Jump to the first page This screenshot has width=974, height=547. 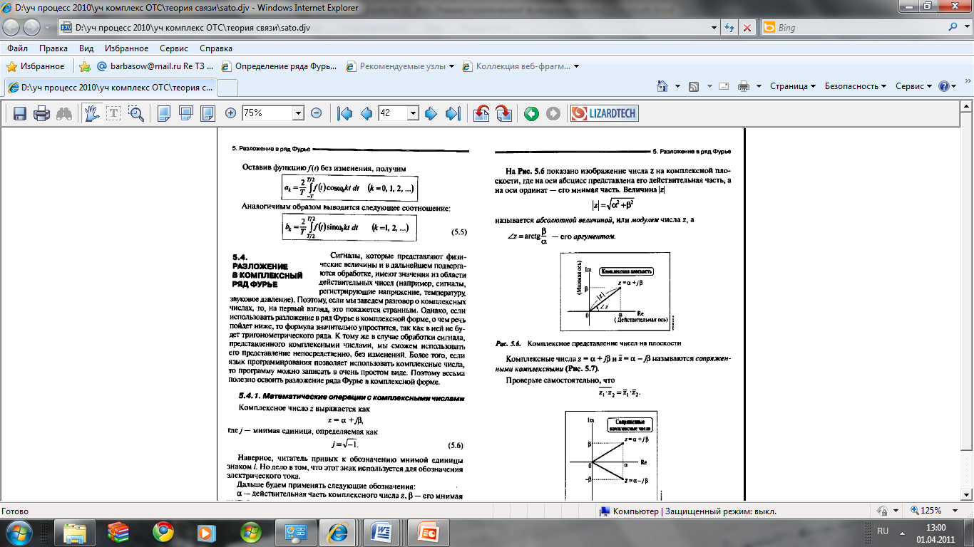[x=344, y=113]
